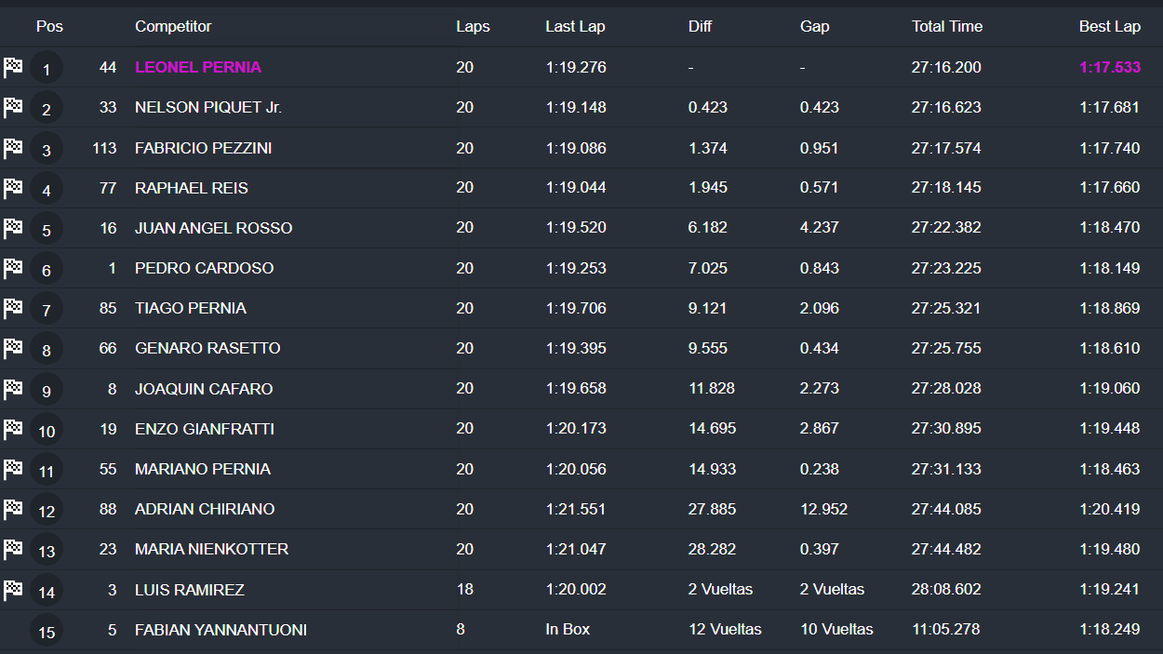1163x654 pixels.
Task: Select the FABIAN YANNANTUONI row
Action: [x=221, y=630]
